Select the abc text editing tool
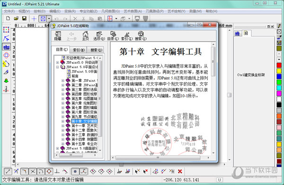 point(7,47)
